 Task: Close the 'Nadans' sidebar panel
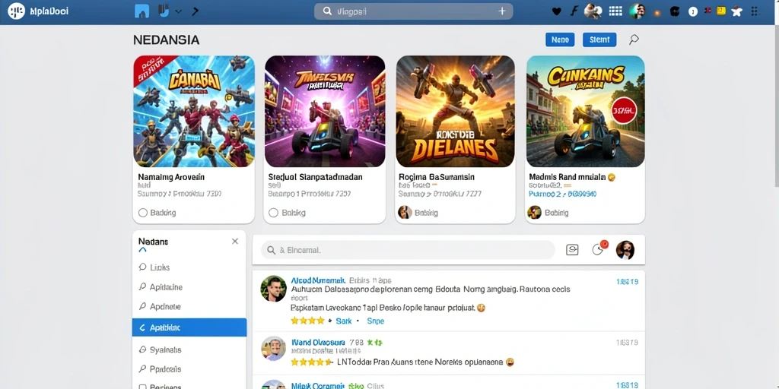tap(235, 241)
